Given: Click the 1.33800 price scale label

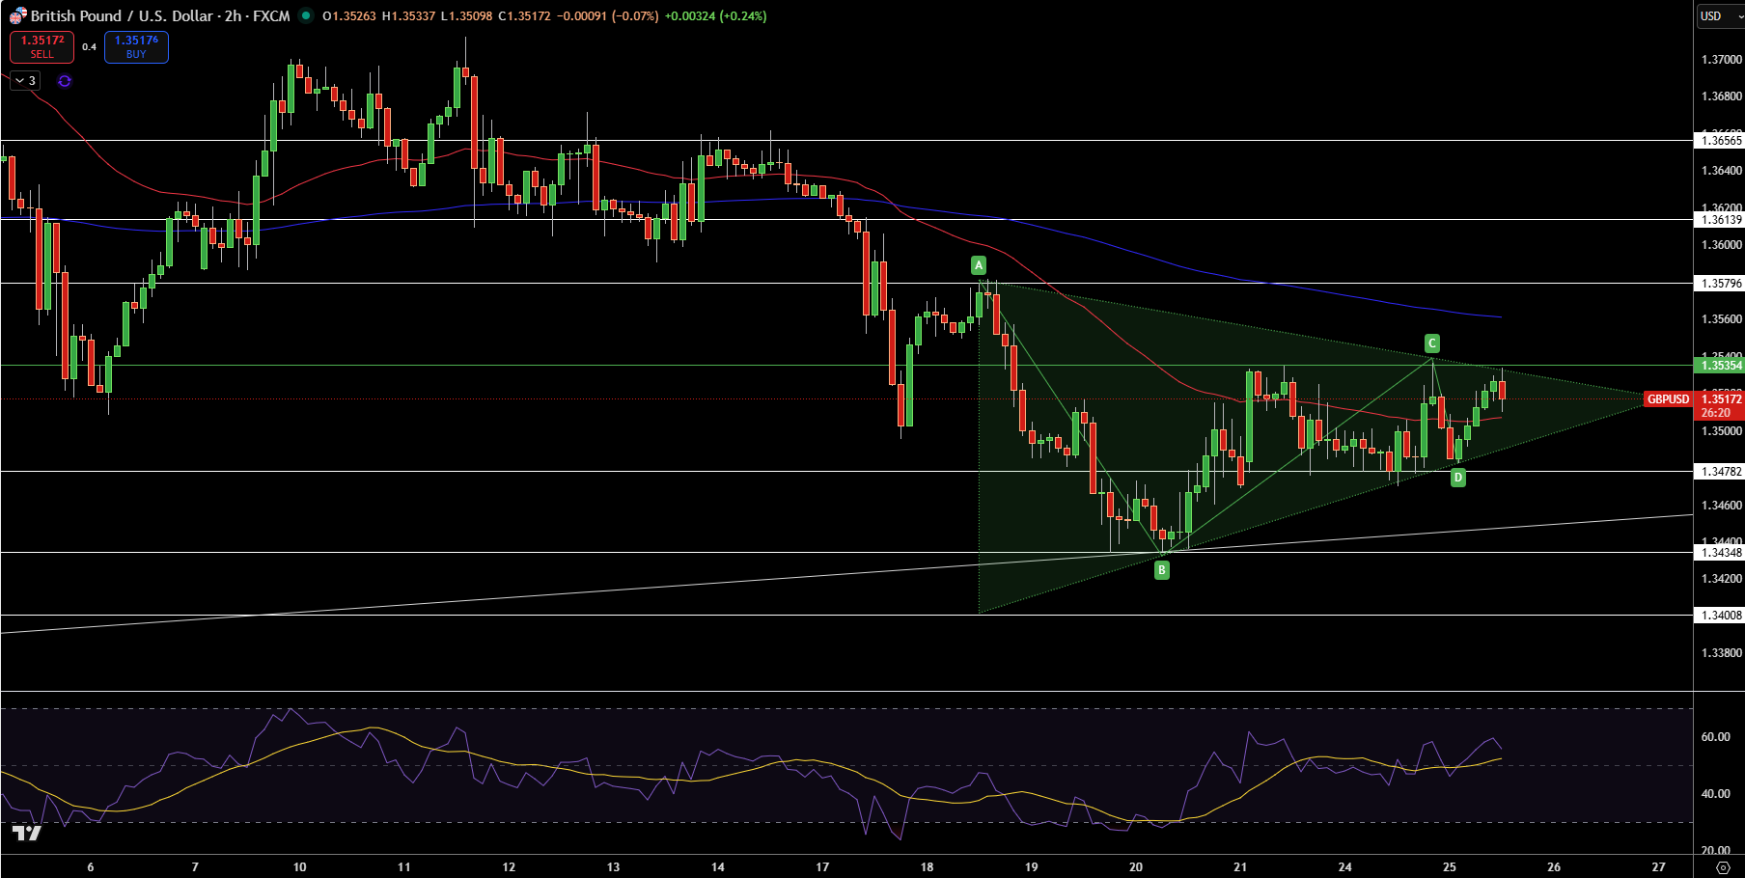Looking at the screenshot, I should tap(1721, 653).
